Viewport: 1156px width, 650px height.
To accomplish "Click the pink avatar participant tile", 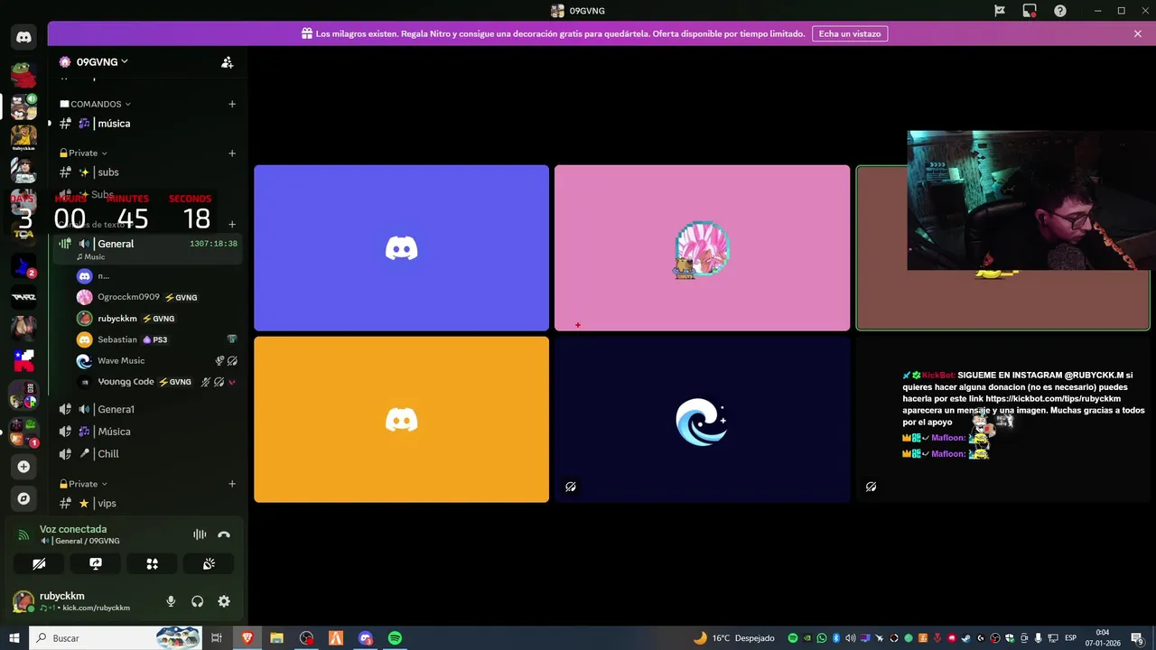I will 702,248.
